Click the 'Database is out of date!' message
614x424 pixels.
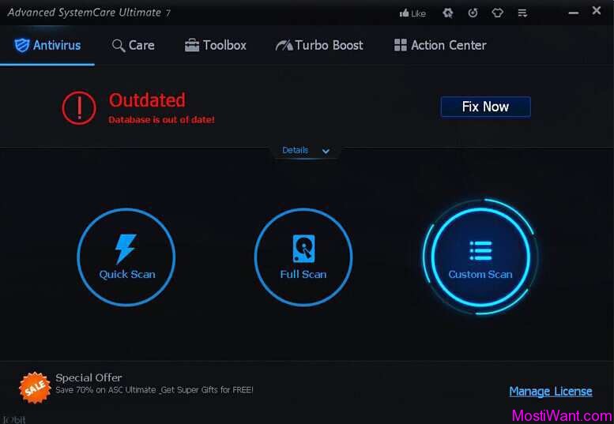coord(161,120)
